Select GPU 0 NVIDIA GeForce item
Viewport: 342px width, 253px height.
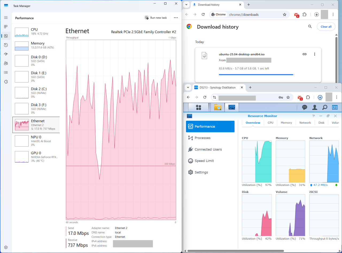tap(36, 157)
